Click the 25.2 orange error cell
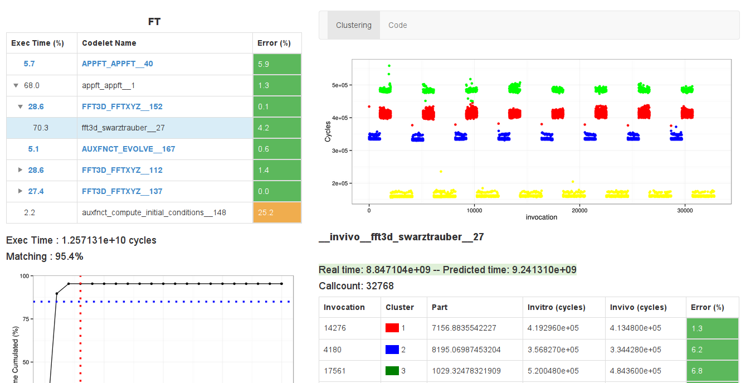 (277, 212)
